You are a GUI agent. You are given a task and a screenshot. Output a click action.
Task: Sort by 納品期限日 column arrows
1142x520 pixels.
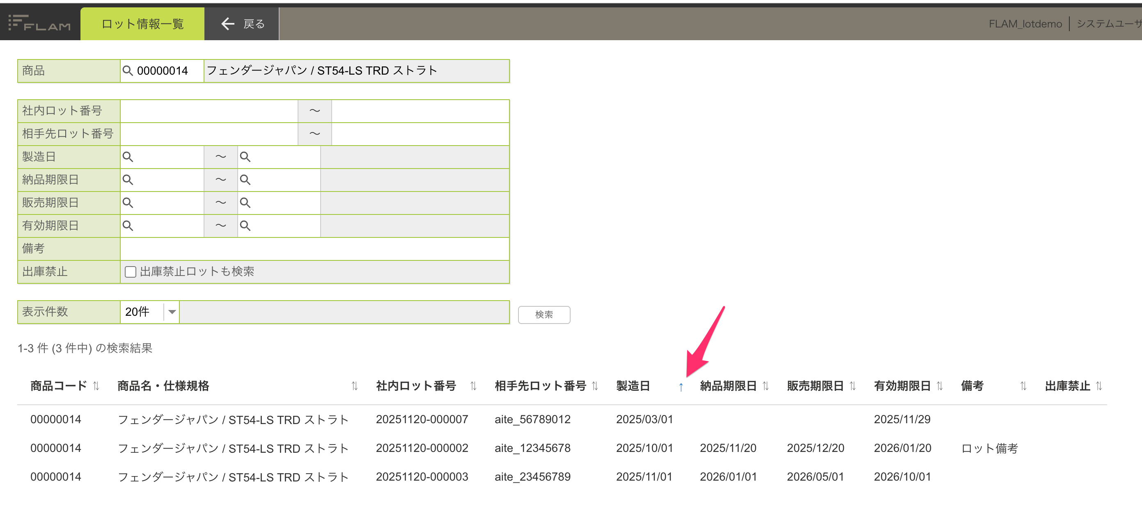pos(766,386)
